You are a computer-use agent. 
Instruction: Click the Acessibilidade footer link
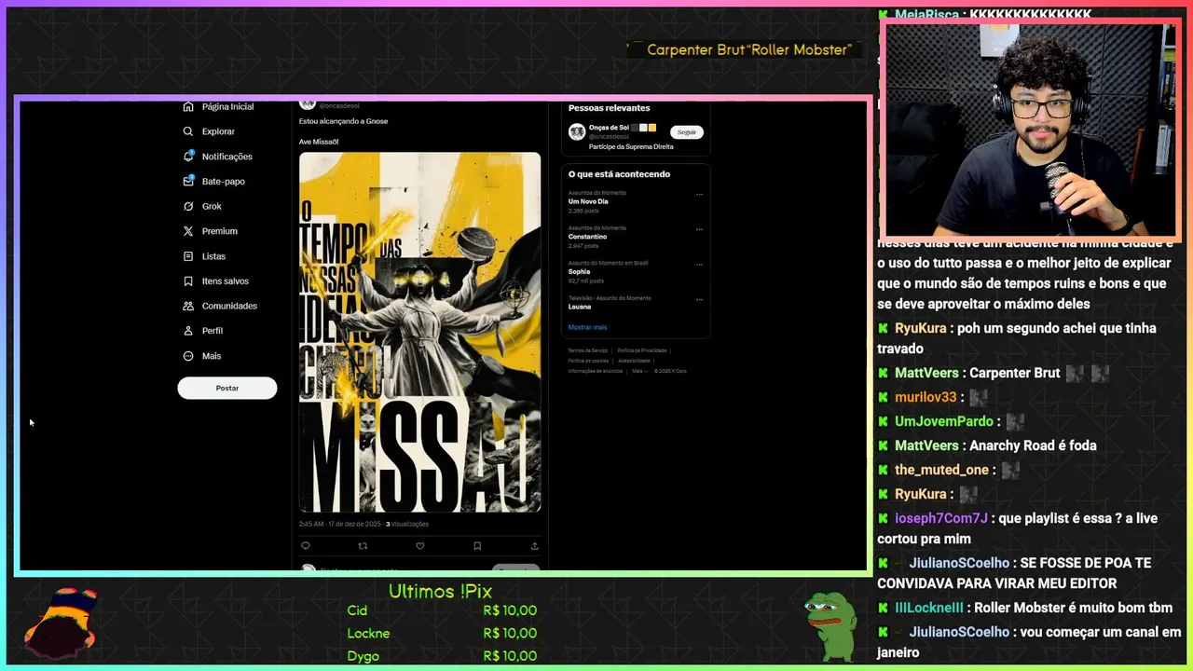click(634, 361)
